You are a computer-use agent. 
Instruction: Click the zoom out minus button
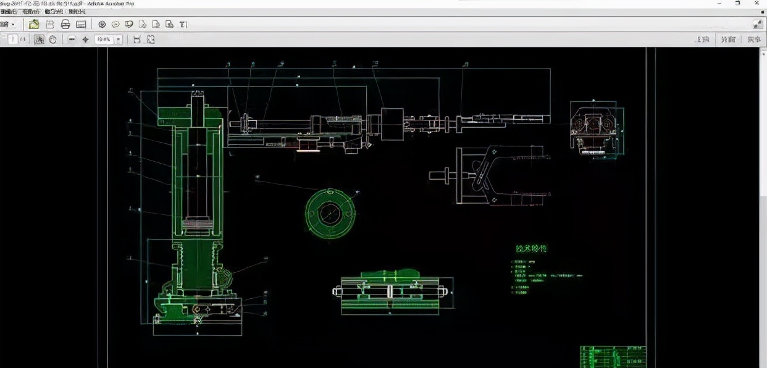coord(72,40)
